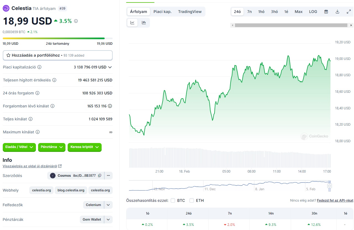354x230 pixels.
Task: Select the 1é time range
Action: pos(286,12)
